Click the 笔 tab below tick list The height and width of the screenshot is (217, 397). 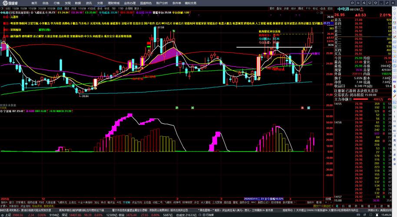click(337, 206)
